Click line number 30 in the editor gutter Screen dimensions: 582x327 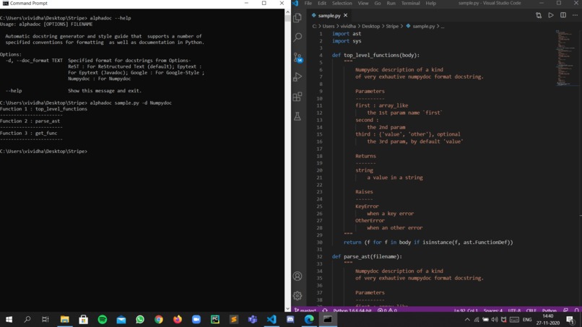click(x=319, y=242)
